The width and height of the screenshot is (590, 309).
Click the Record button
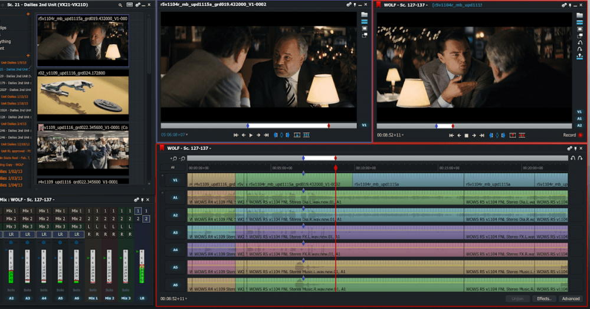tap(572, 135)
